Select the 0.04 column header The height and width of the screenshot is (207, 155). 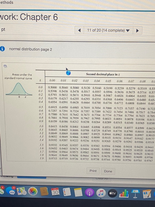pos(97,81)
